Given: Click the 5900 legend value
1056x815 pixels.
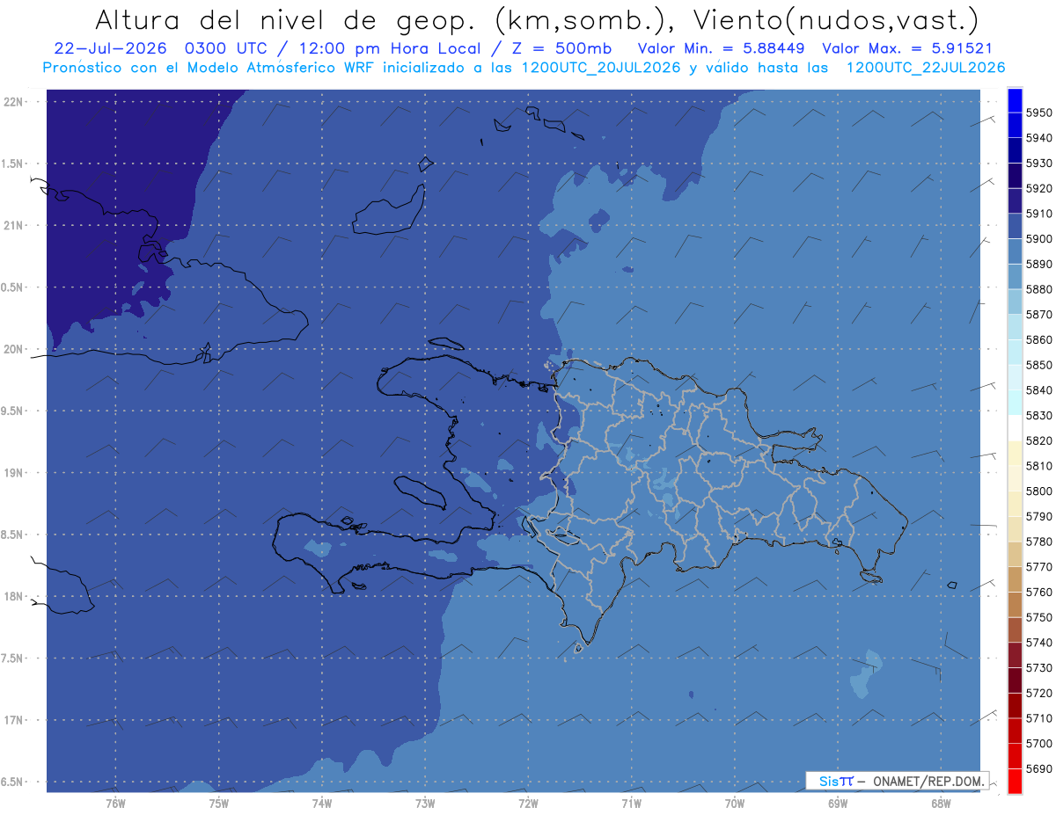Looking at the screenshot, I should pos(1039,239).
